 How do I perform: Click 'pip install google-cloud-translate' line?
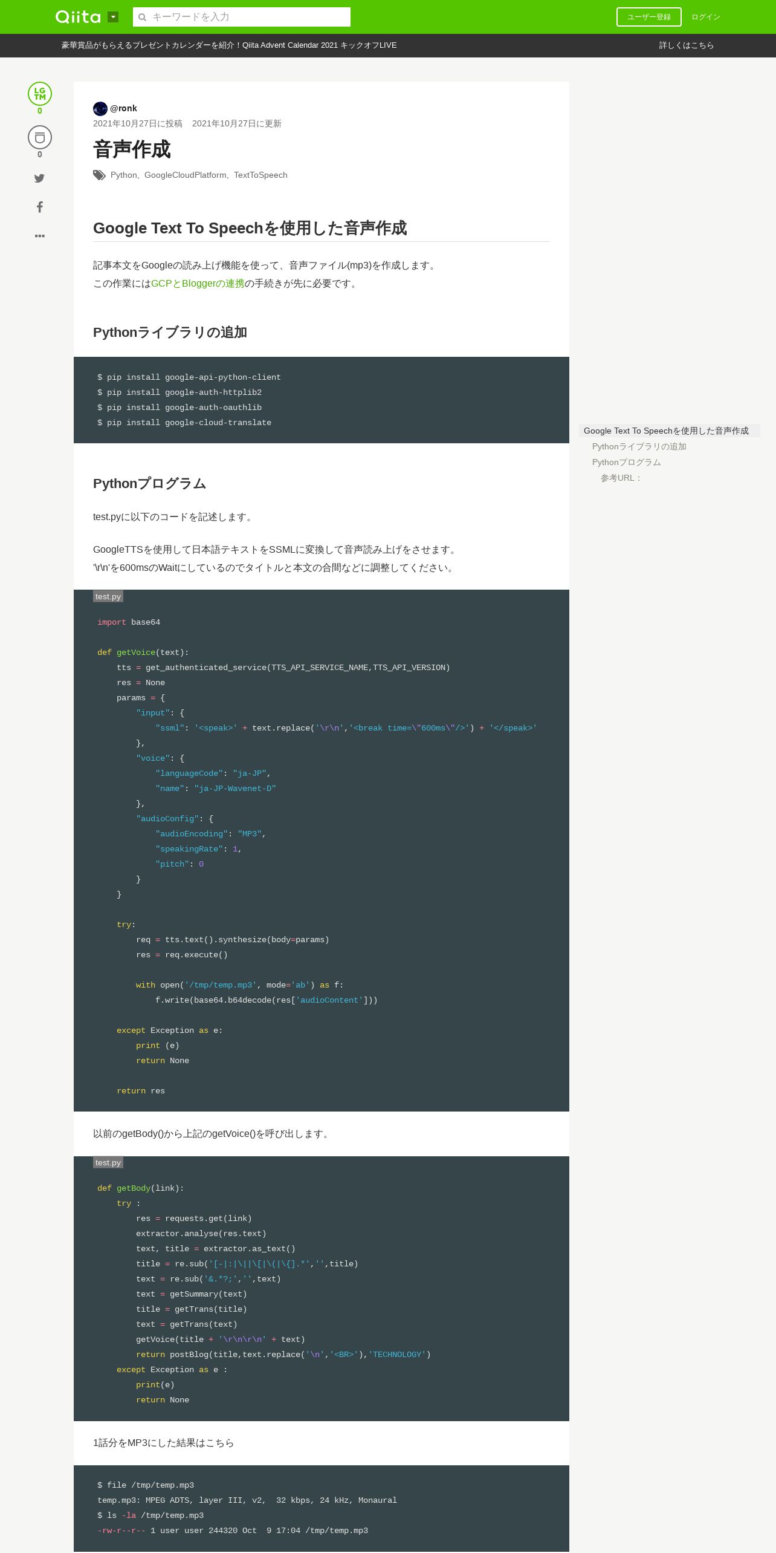click(x=184, y=423)
